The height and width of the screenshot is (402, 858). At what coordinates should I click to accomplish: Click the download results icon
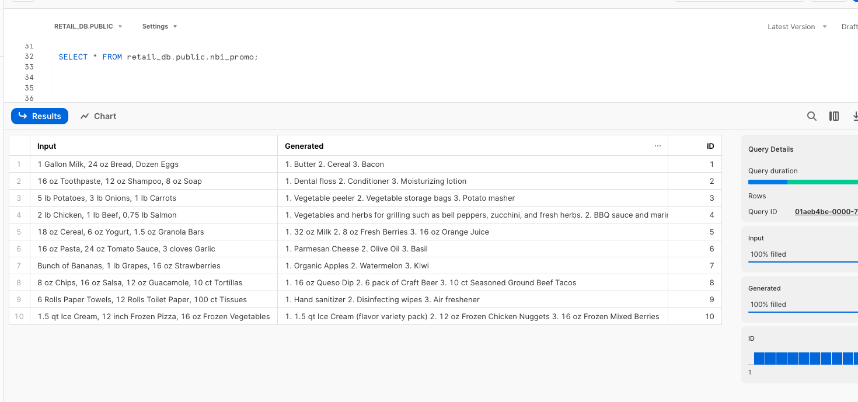coord(854,116)
